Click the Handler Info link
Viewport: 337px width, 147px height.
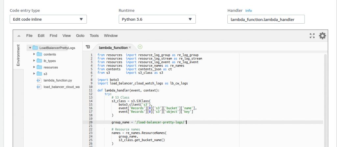pyautogui.click(x=248, y=11)
